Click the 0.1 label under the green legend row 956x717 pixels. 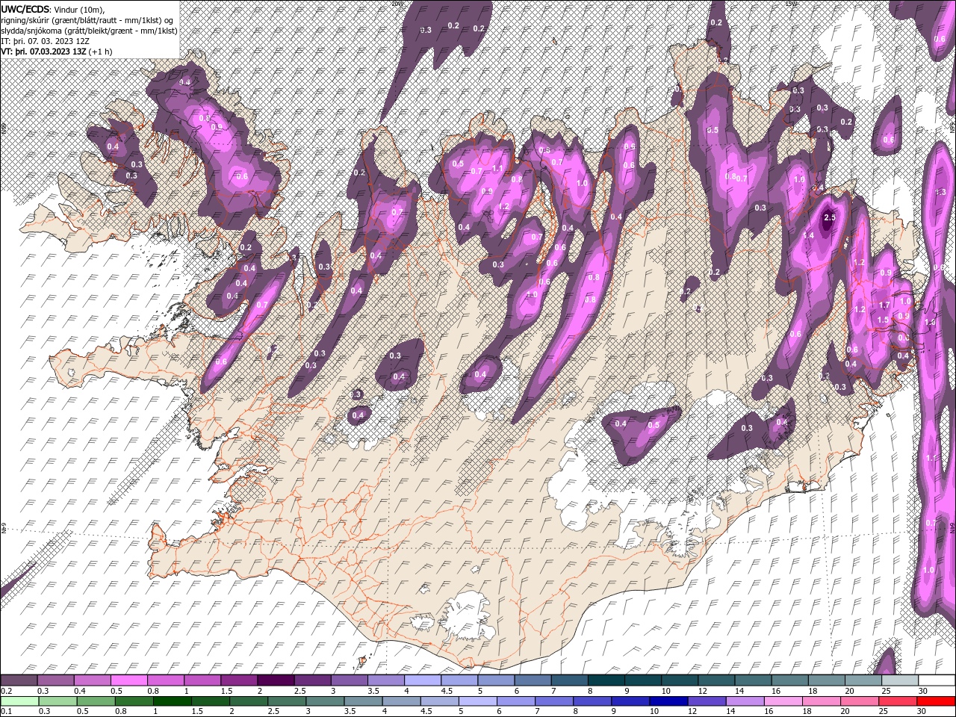[x=5, y=712]
